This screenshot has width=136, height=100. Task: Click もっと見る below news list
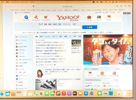click(x=40, y=65)
